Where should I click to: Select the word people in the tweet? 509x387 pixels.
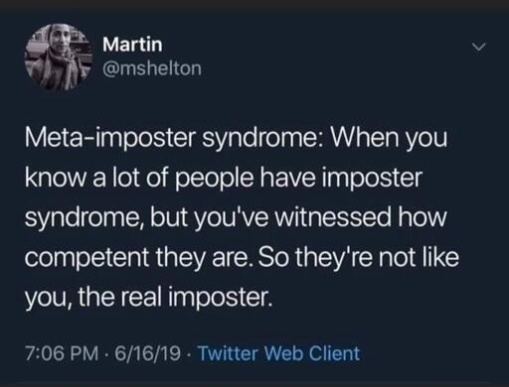(x=214, y=179)
